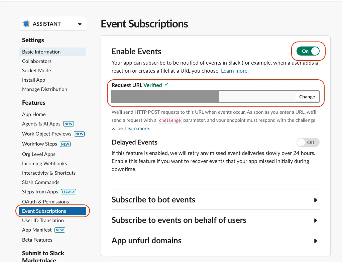
Task: Click the NEW badge beside Workflow Steps
Action: pyautogui.click(x=65, y=144)
